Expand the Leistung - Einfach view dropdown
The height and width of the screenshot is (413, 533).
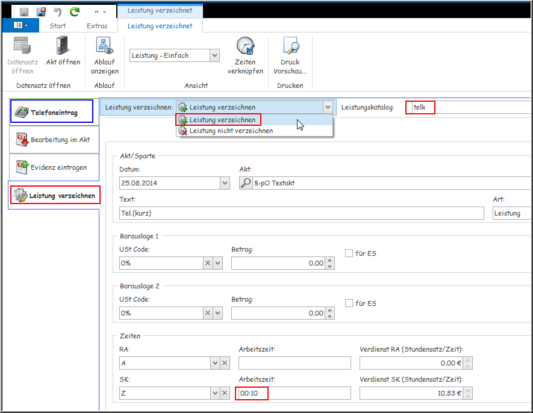tap(214, 55)
